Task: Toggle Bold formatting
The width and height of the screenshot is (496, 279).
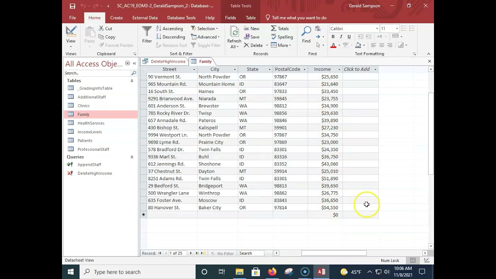Action: pos(333,37)
